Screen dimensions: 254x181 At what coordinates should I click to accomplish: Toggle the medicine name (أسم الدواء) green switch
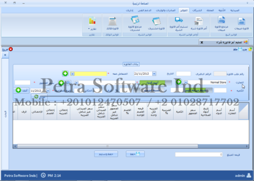pos(156,83)
